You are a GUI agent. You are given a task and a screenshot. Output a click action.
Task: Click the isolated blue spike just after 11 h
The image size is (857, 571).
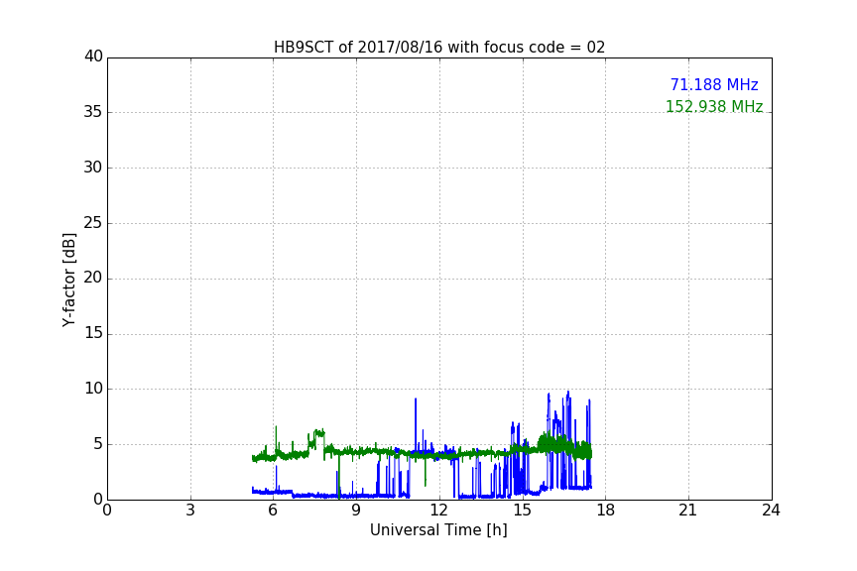(x=416, y=401)
